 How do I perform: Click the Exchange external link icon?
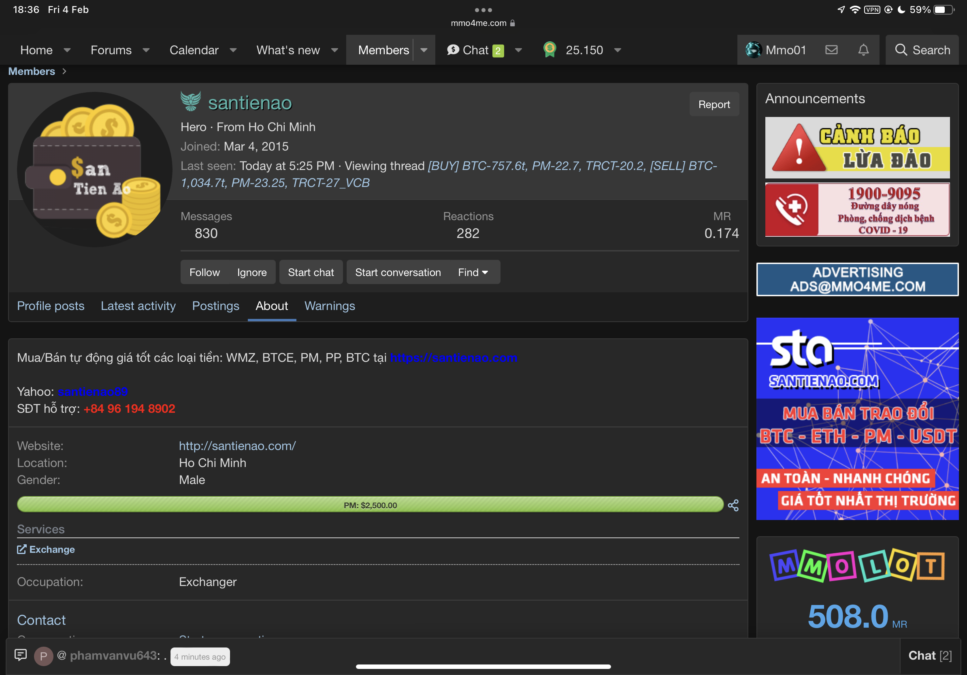click(x=21, y=549)
